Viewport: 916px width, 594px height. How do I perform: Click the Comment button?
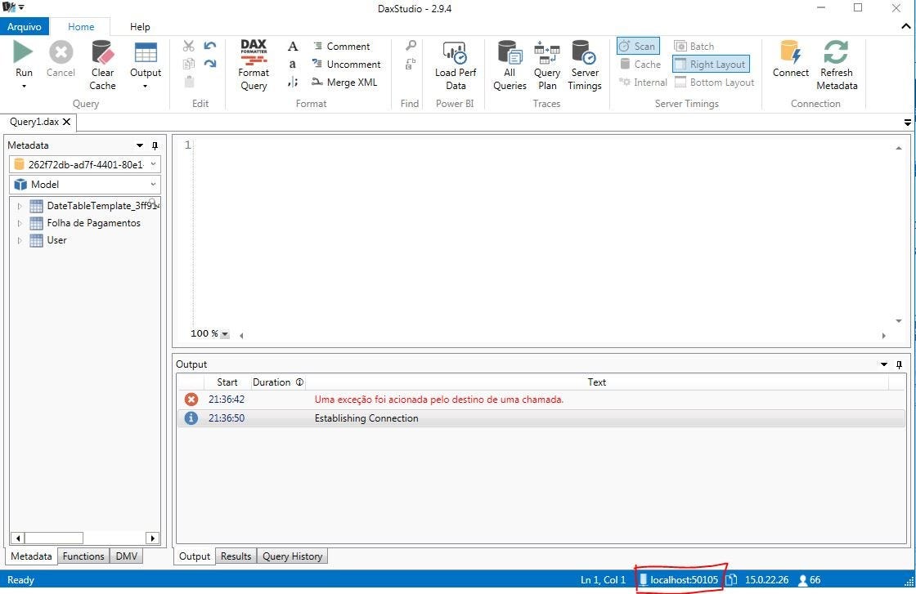[342, 46]
